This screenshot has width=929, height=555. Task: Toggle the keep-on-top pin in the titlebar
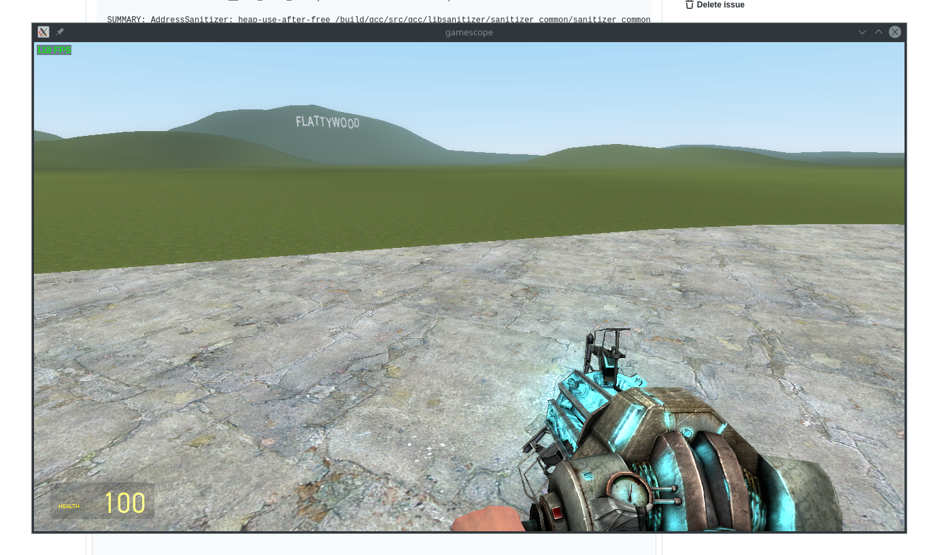(x=60, y=32)
